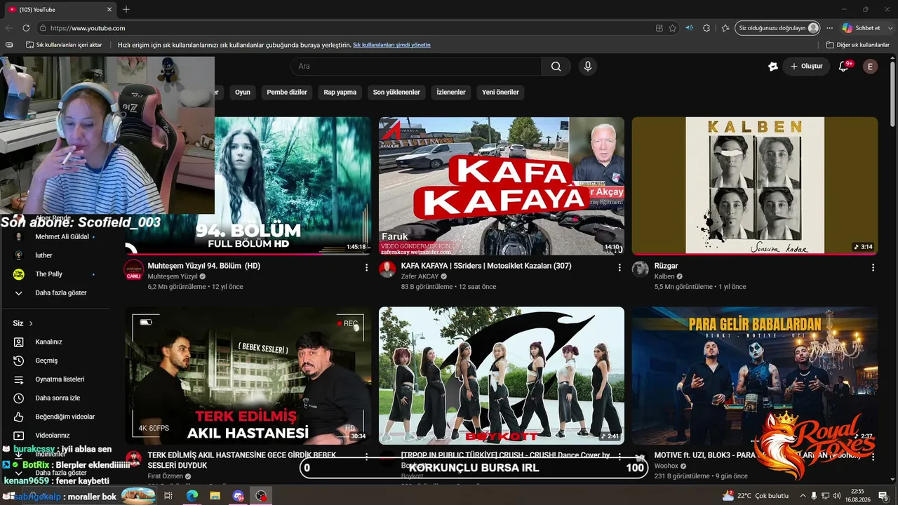The image size is (898, 505).
Task: Open options menu for Muhteşem Yüzyıl 94. Bölüm
Action: coord(366,267)
